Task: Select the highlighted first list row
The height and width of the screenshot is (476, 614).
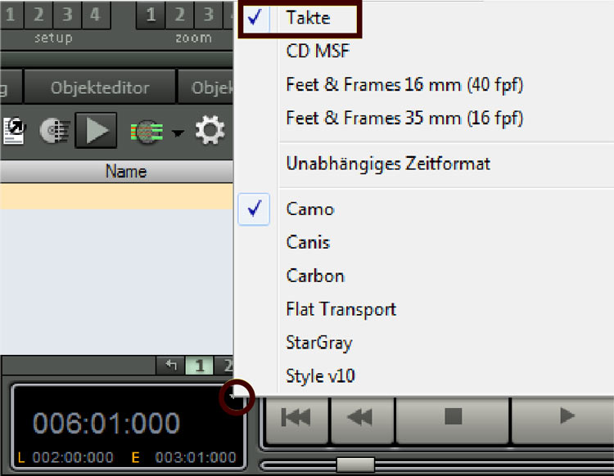Action: pos(117,196)
